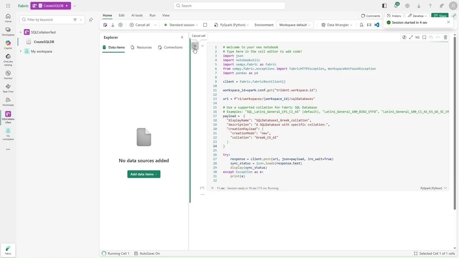
Task: Open the Data Wrangler dropdown
Action: point(337,25)
